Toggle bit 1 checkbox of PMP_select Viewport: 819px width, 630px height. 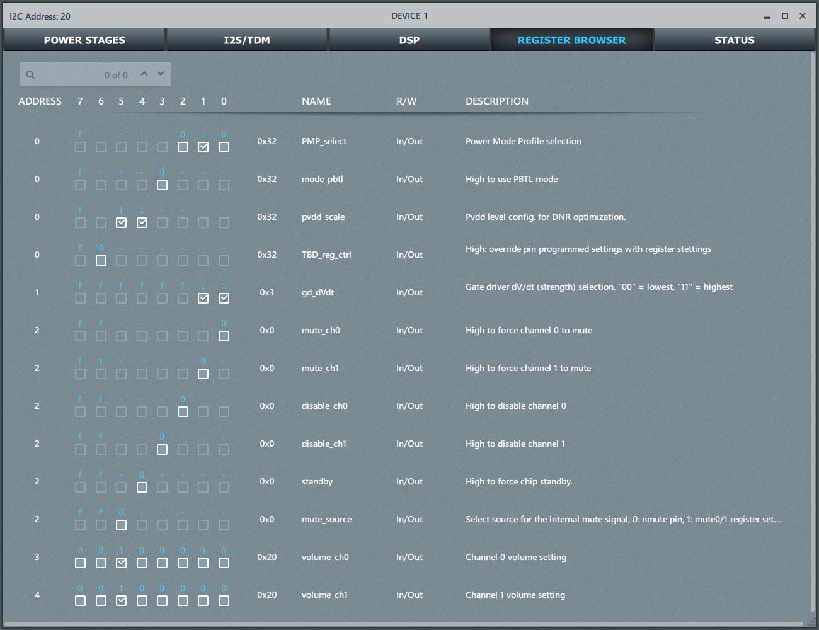pos(203,147)
